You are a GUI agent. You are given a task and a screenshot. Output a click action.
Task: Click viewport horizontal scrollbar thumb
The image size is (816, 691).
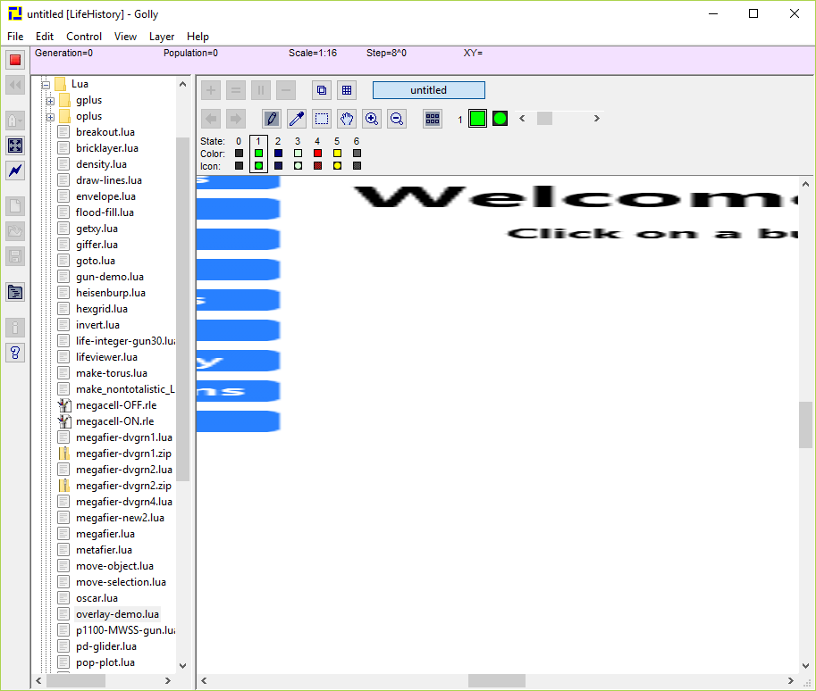[x=496, y=680]
